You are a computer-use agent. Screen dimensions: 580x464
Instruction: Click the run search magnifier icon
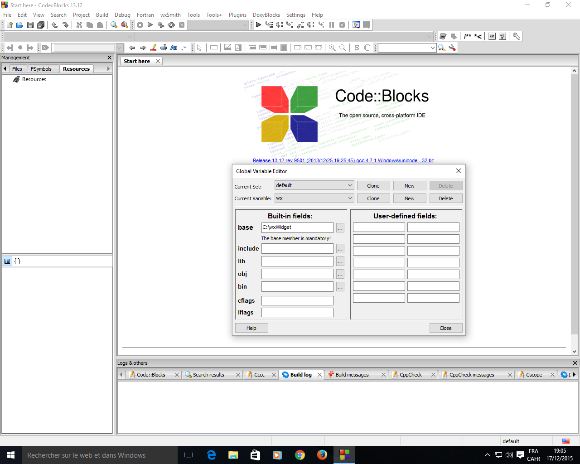pos(442,48)
